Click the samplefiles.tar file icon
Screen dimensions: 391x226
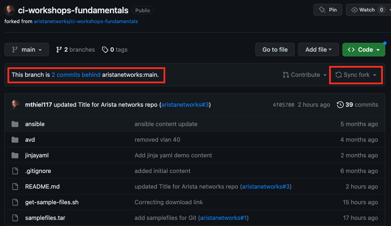(x=15, y=218)
